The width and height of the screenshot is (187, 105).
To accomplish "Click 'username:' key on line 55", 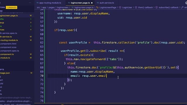I will click(x=65, y=13).
